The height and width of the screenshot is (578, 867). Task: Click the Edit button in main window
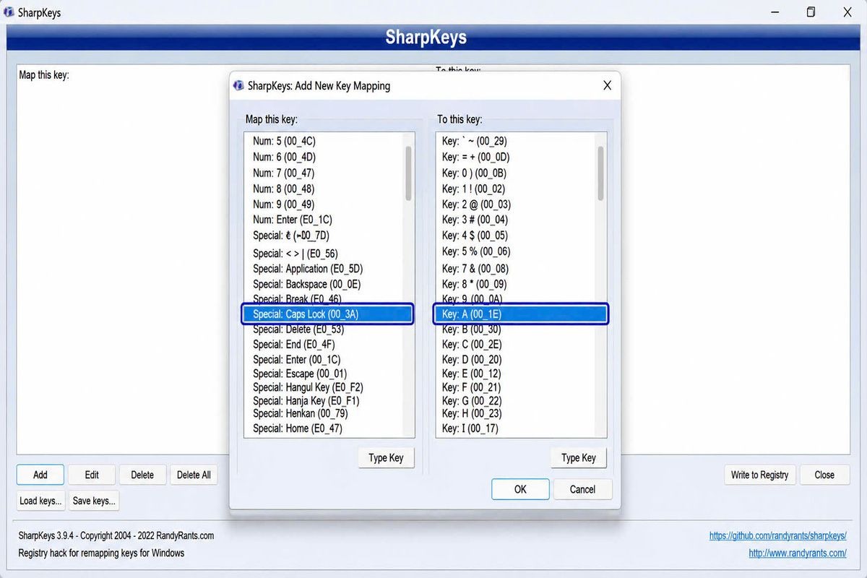pos(92,475)
